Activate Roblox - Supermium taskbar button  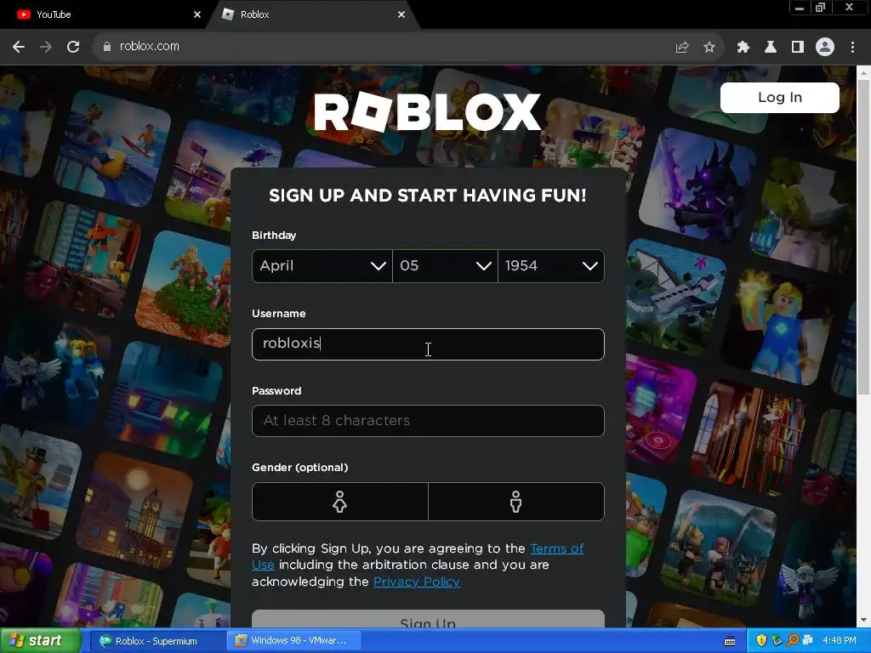[156, 641]
